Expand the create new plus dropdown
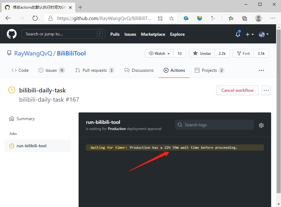 click(250, 34)
